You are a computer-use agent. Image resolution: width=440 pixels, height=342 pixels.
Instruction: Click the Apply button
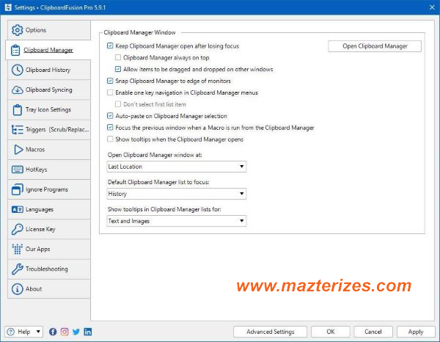tap(416, 332)
